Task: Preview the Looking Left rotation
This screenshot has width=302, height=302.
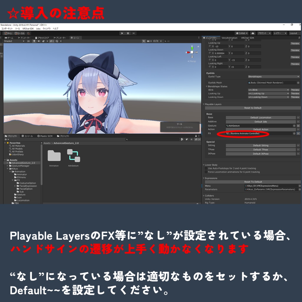Action: [x=295, y=57]
